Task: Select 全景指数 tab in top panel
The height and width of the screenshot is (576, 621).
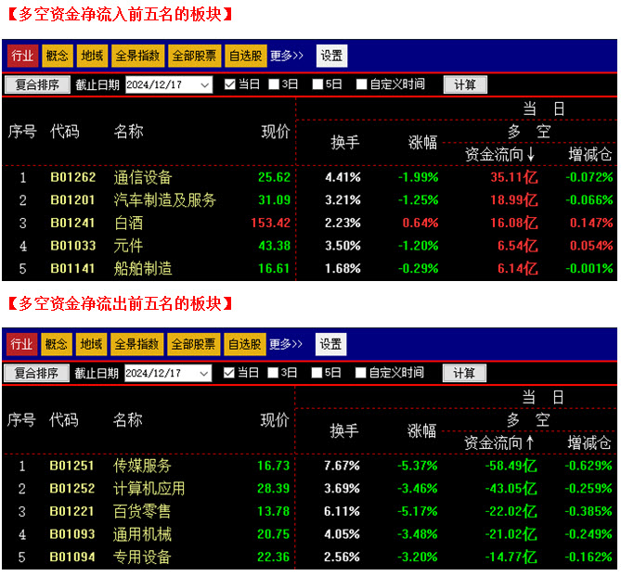Action: pos(137,56)
